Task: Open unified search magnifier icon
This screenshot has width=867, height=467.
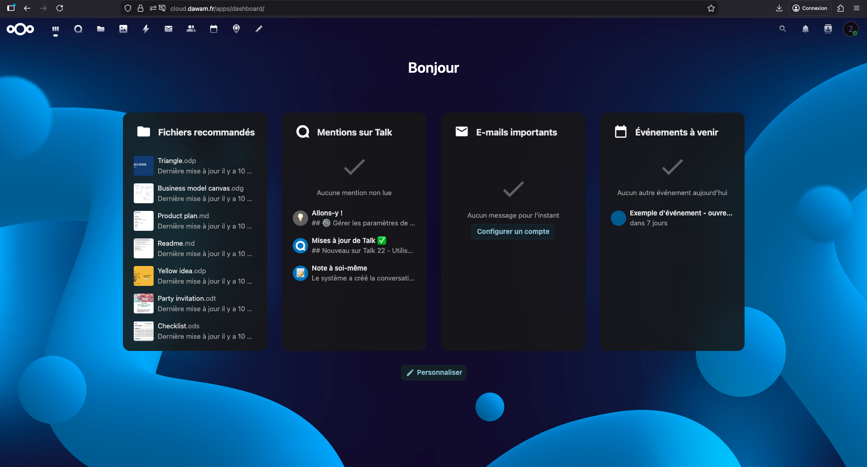Action: (x=783, y=29)
